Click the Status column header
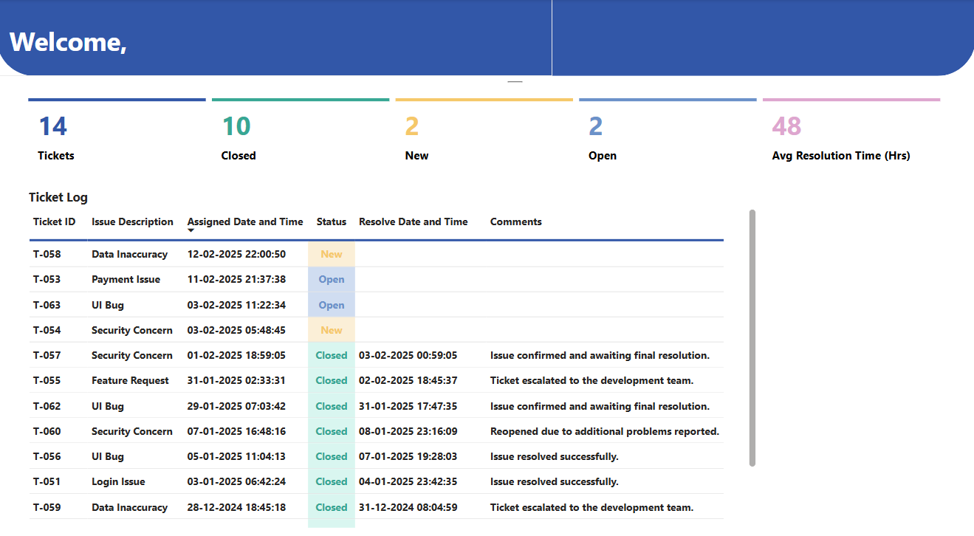Image resolution: width=974 pixels, height=536 pixels. (x=331, y=221)
